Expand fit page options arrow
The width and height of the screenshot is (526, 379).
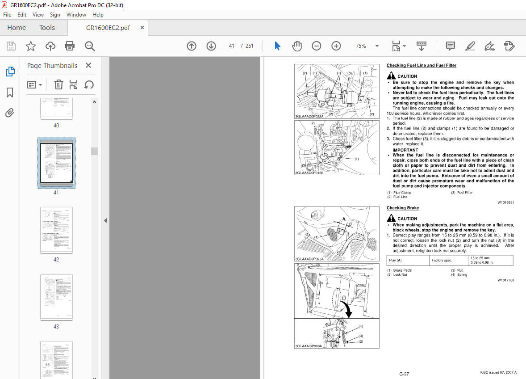404,46
